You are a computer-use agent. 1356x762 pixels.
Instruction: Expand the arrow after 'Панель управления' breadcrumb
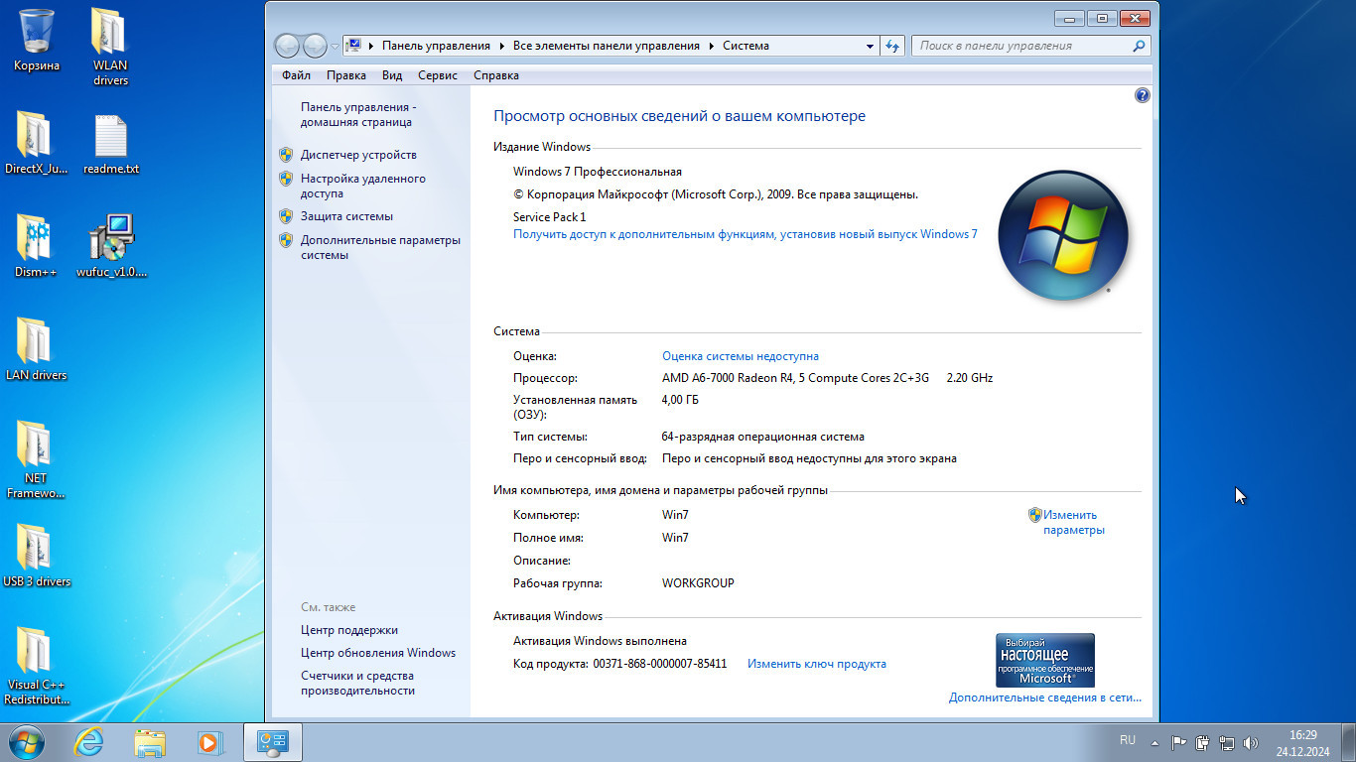coord(502,46)
